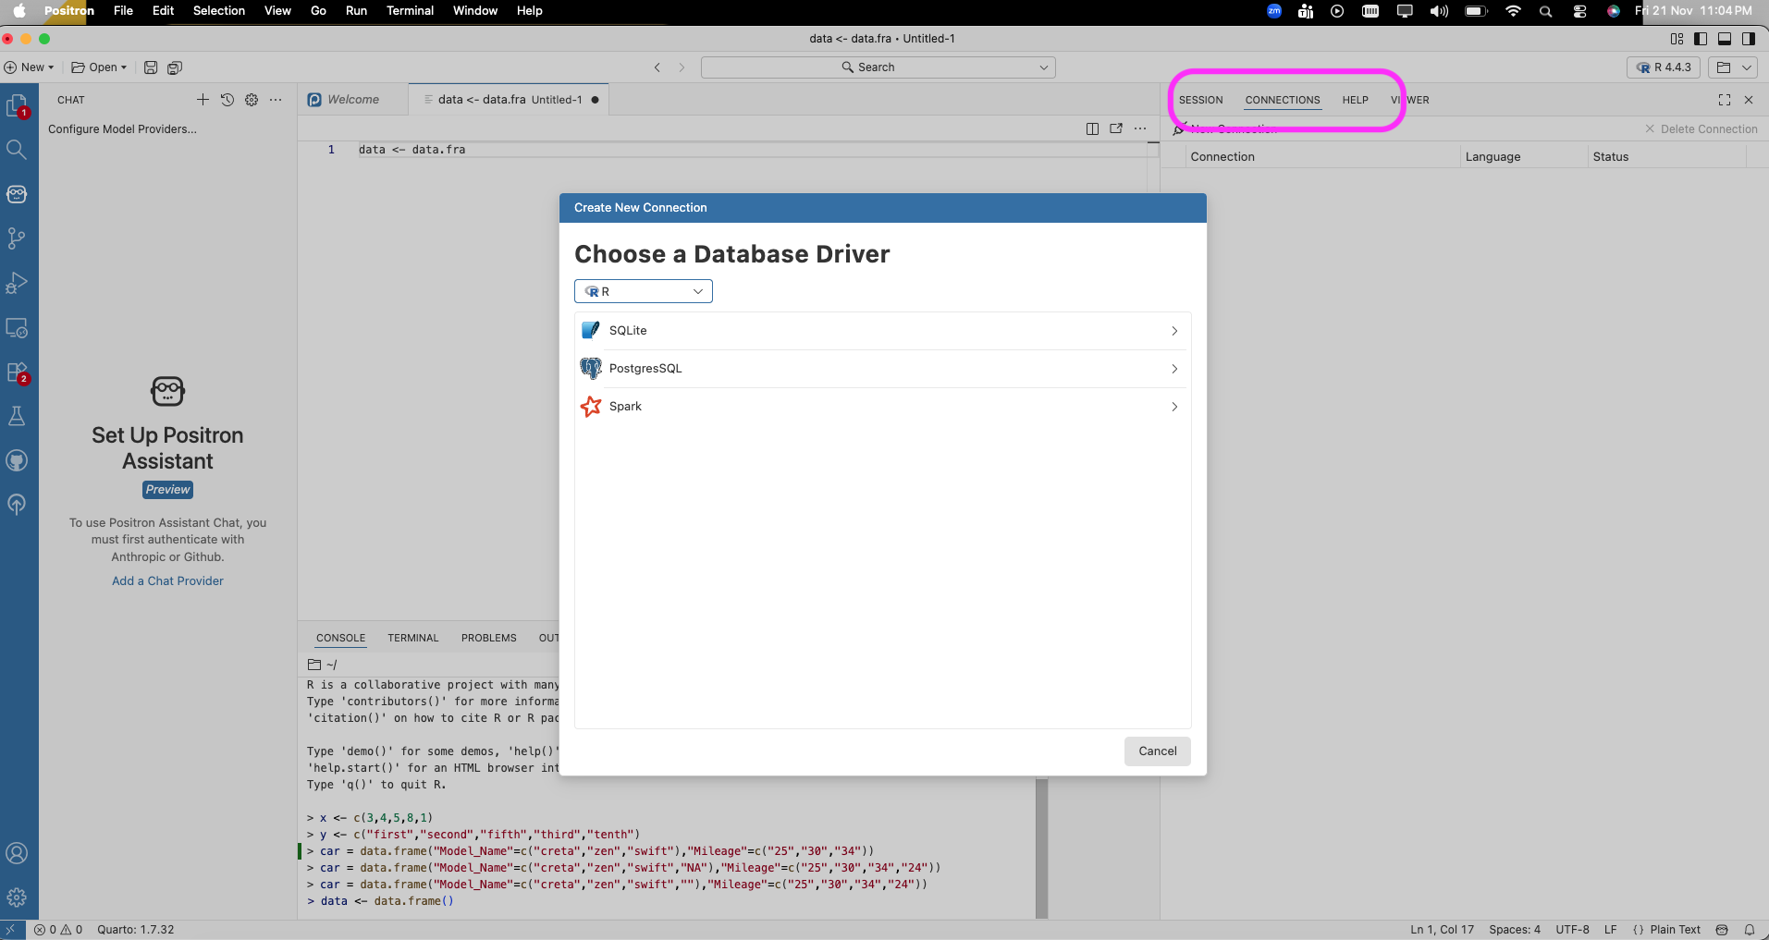Switch to the Session tab
The width and height of the screenshot is (1769, 940).
[x=1200, y=100]
